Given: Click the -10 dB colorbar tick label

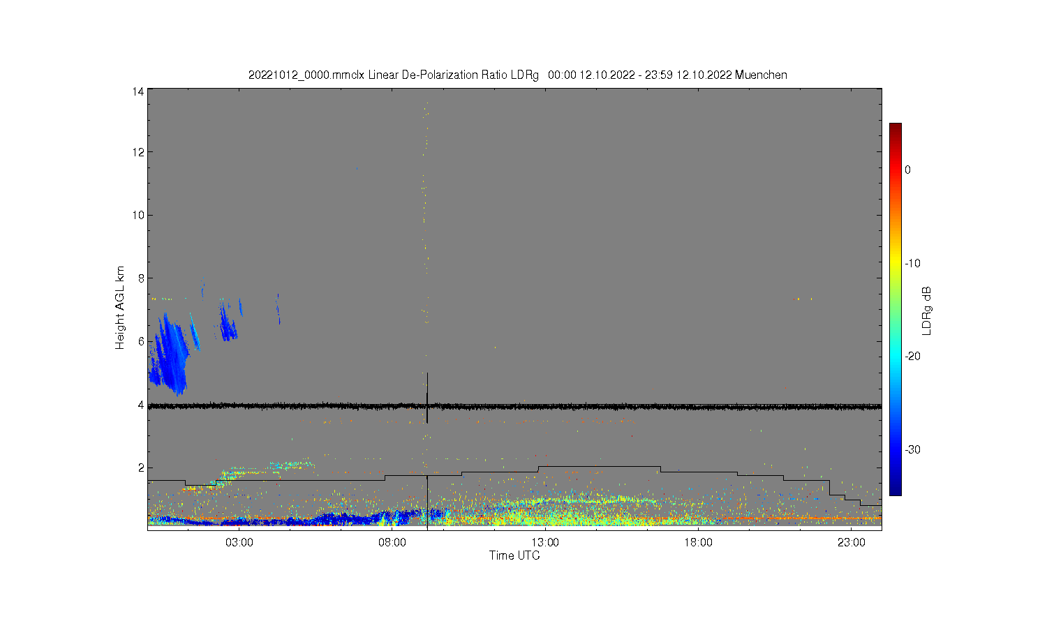Looking at the screenshot, I should click(x=912, y=263).
